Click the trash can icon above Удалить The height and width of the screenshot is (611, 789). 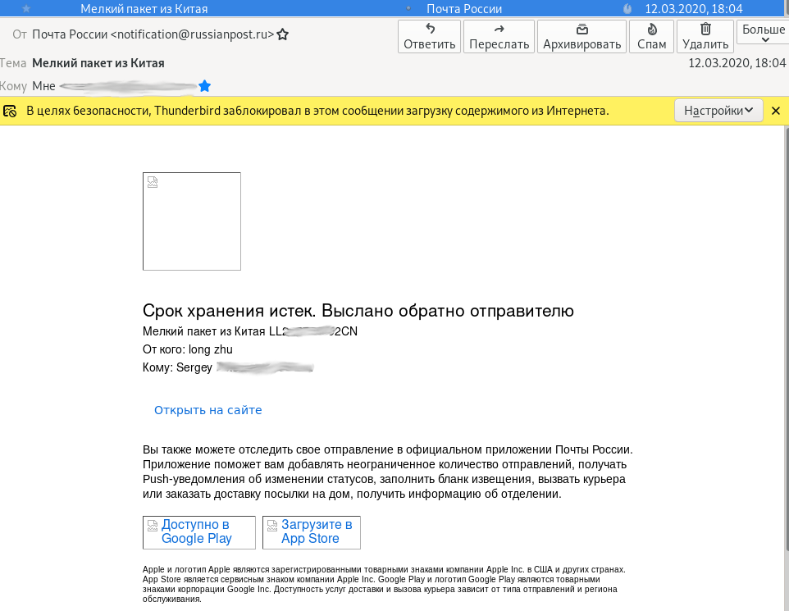[x=705, y=29]
